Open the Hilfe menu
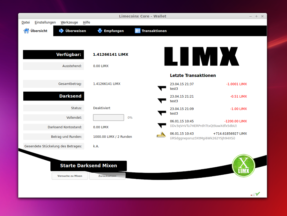 pyautogui.click(x=86, y=22)
